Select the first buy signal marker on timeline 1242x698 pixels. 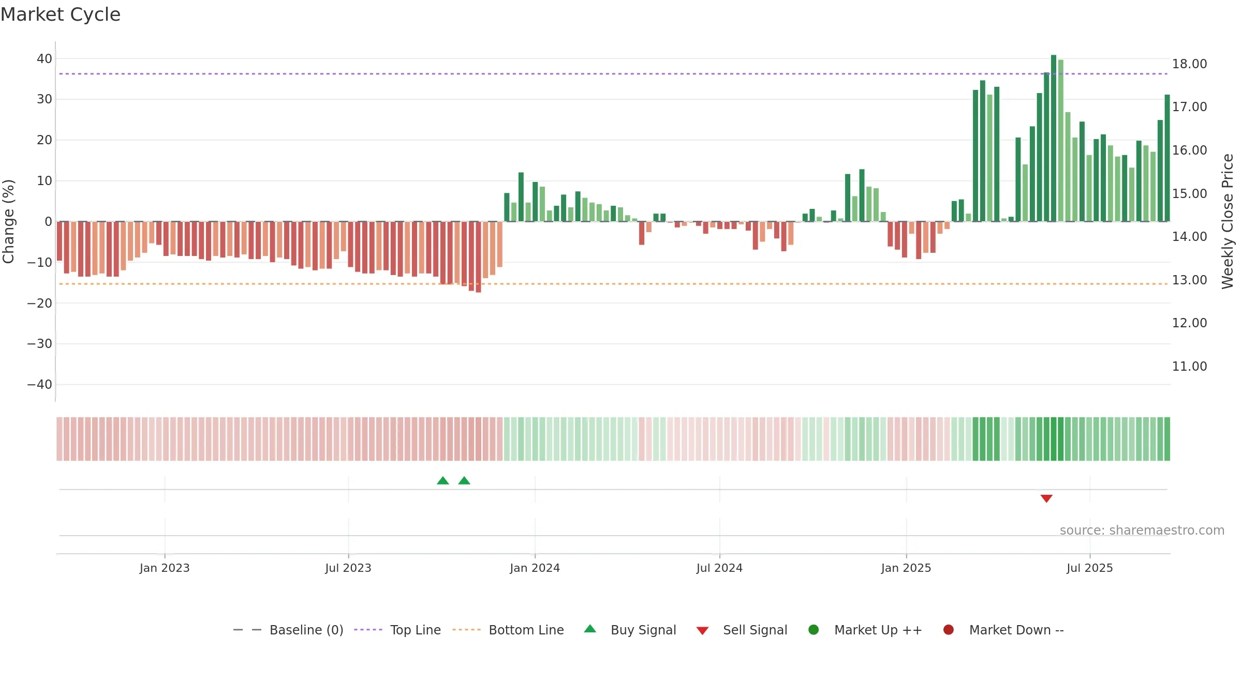[443, 480]
